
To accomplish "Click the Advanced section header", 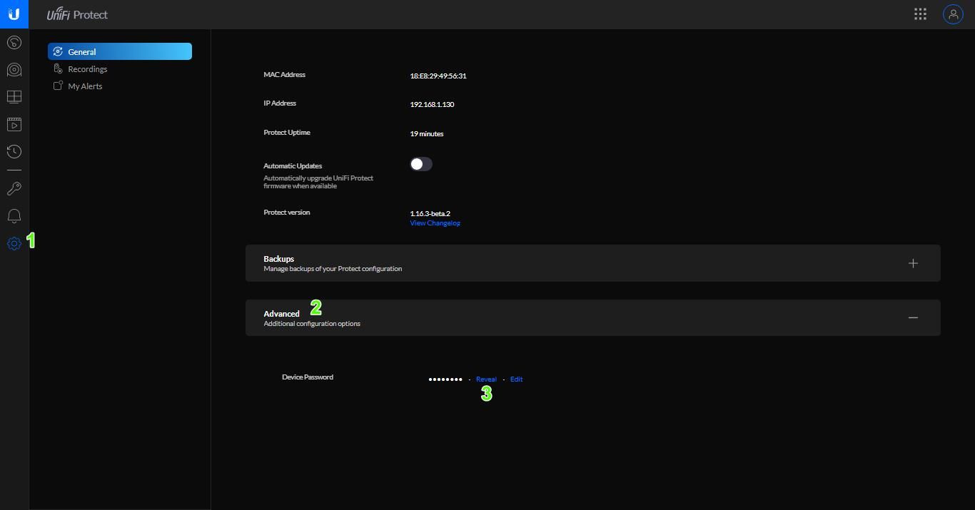I will click(282, 314).
